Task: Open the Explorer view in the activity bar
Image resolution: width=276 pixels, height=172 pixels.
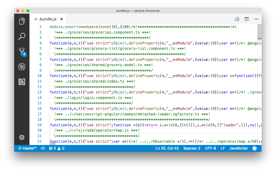Action: 22,21
